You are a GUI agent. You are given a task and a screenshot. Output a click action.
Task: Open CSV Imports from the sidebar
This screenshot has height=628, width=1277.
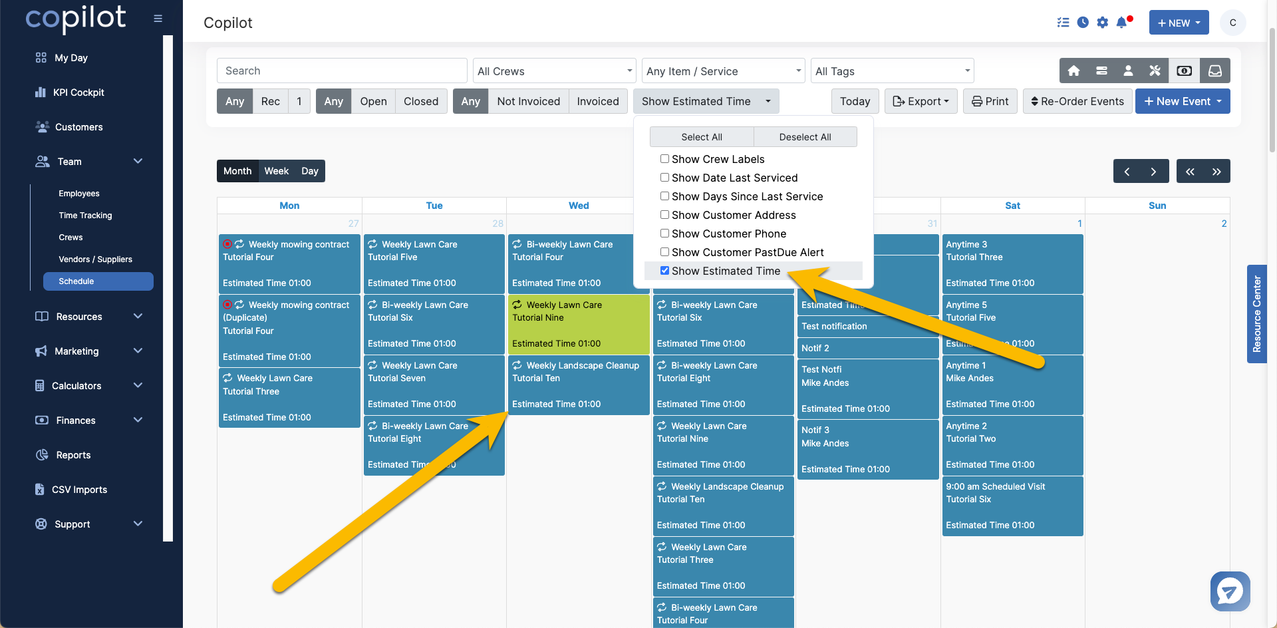(71, 490)
